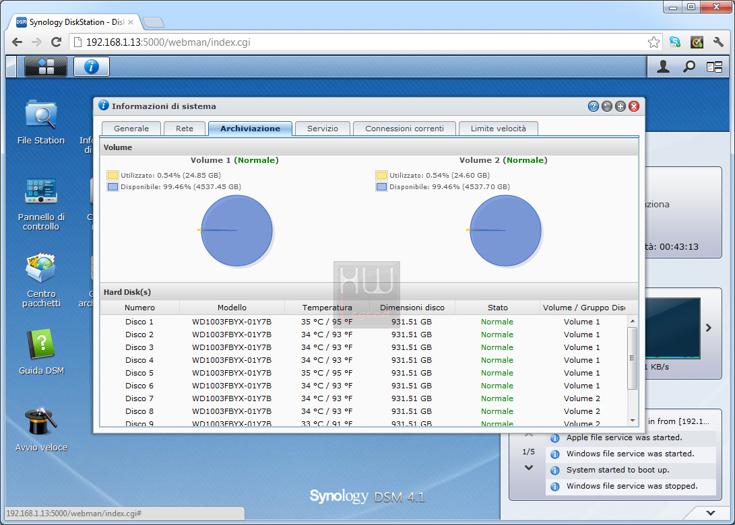
Task: Click the 931.51 GB size of Disco 6
Action: click(x=412, y=386)
